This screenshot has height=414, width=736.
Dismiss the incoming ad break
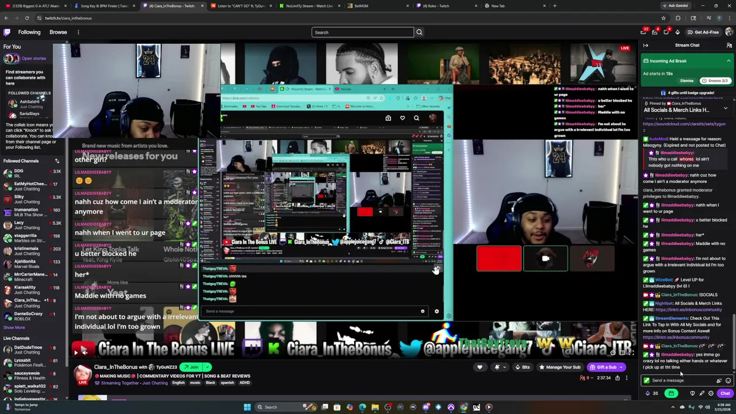[x=687, y=80]
